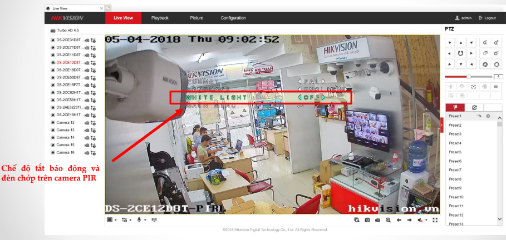The height and width of the screenshot is (240, 506).
Task: Click the PTZ speed value field
Action: [x=498, y=77]
